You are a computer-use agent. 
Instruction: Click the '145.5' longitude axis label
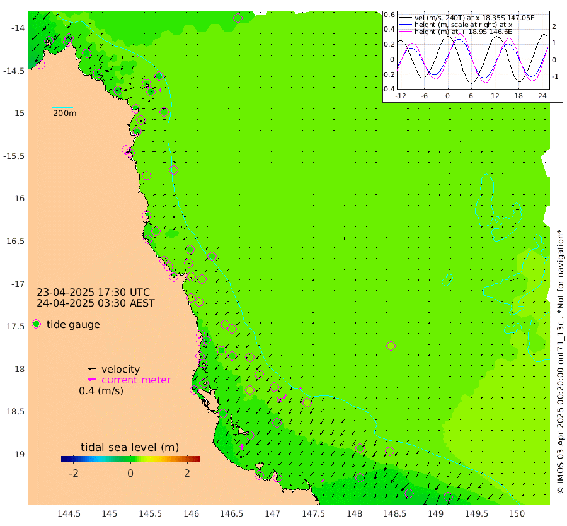tap(150, 513)
